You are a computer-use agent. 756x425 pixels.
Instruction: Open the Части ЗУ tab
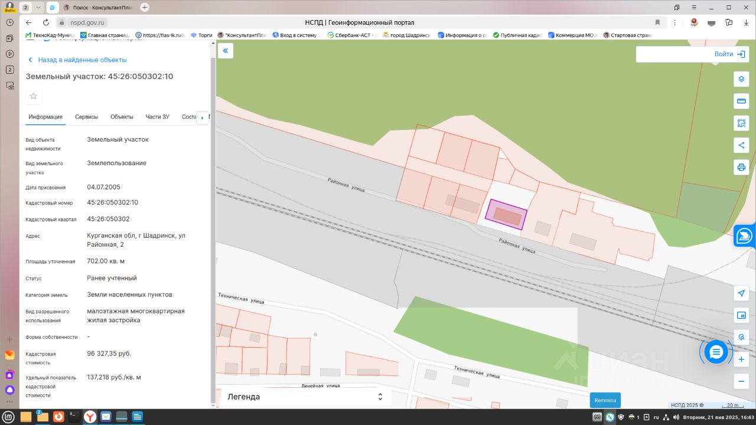[x=157, y=117]
